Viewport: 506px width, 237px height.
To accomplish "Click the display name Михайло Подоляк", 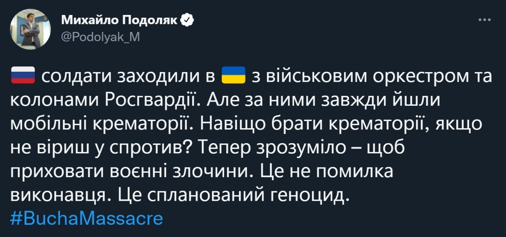I will 120,21.
